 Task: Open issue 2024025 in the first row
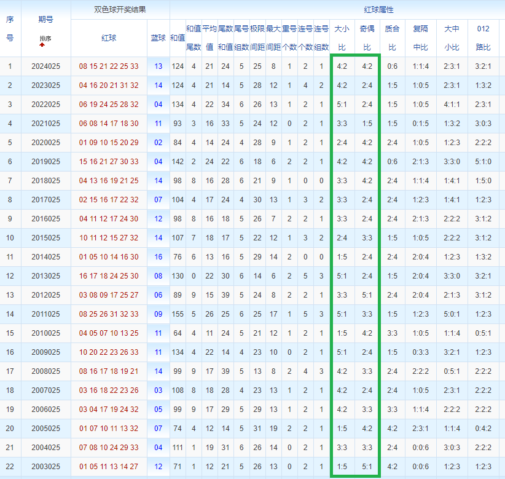[x=45, y=66]
